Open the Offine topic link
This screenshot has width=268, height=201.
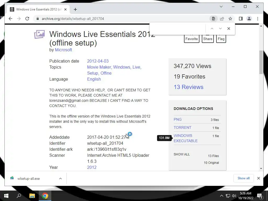(x=106, y=73)
